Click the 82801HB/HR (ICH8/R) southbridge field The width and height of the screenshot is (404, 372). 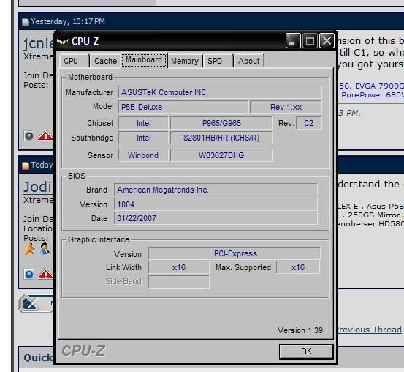221,138
